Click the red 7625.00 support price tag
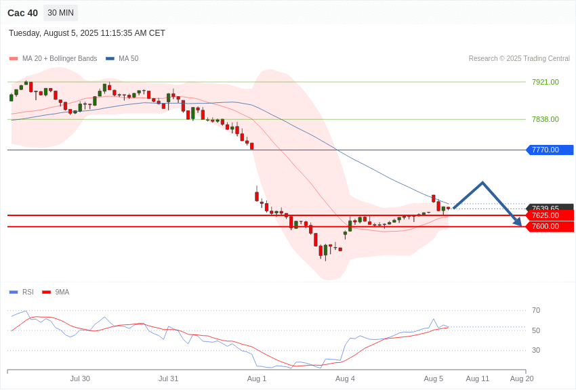 (x=550, y=216)
